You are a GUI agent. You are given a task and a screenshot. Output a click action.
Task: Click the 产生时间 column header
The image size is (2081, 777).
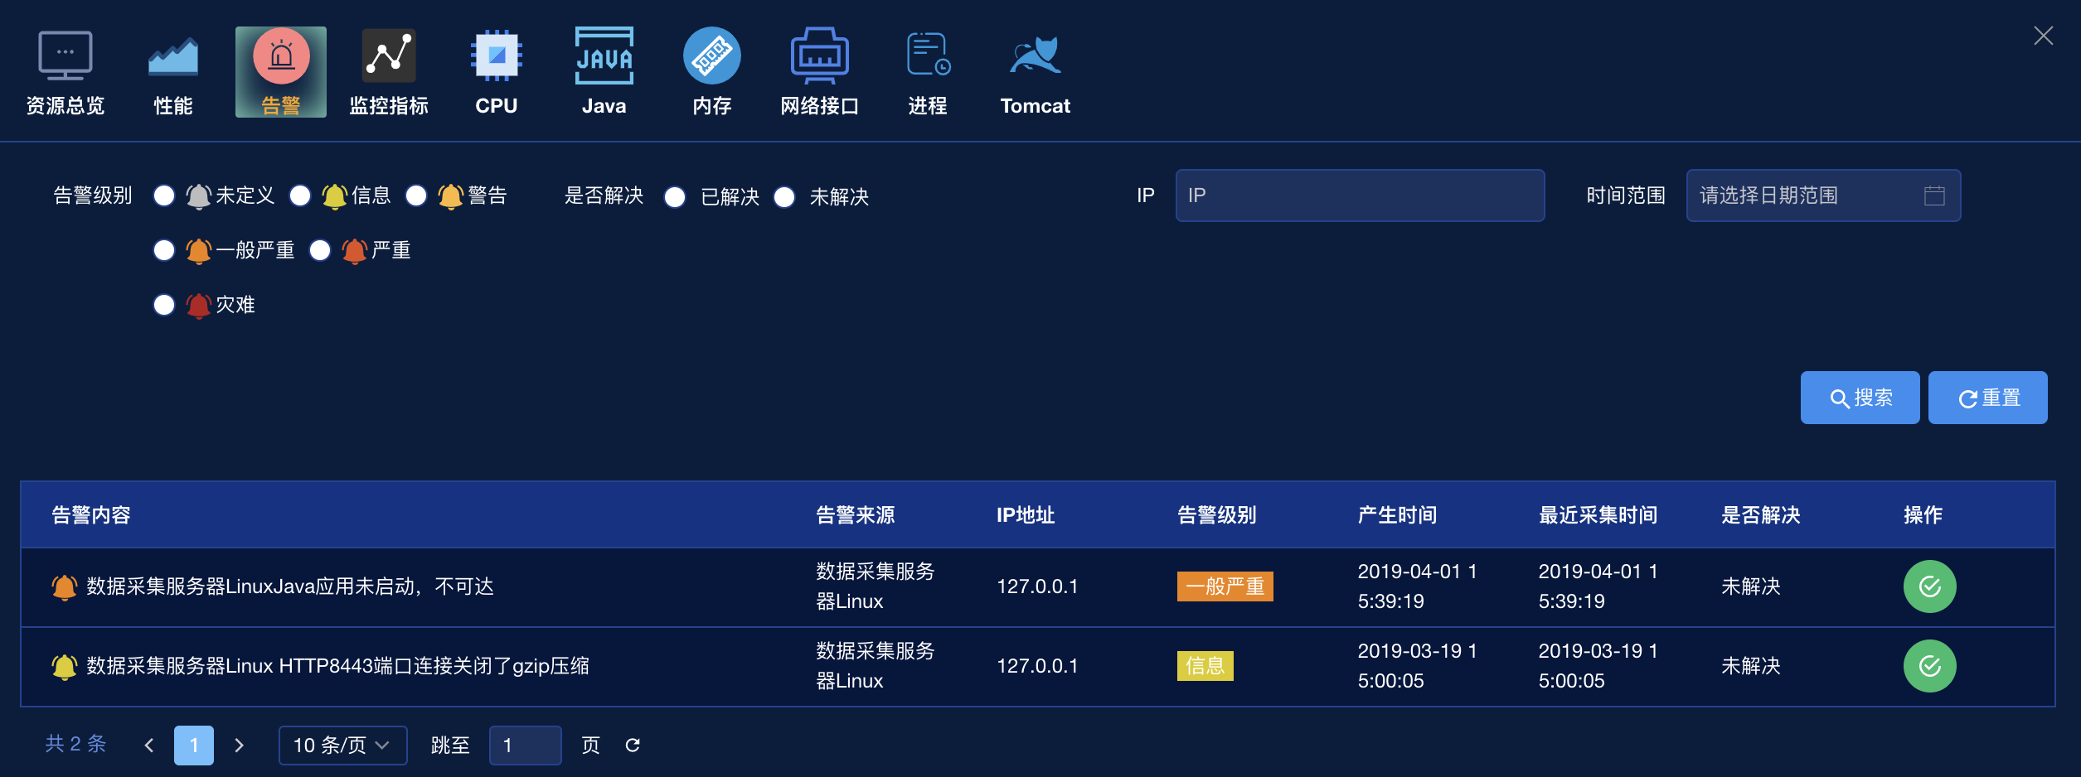point(1398,515)
